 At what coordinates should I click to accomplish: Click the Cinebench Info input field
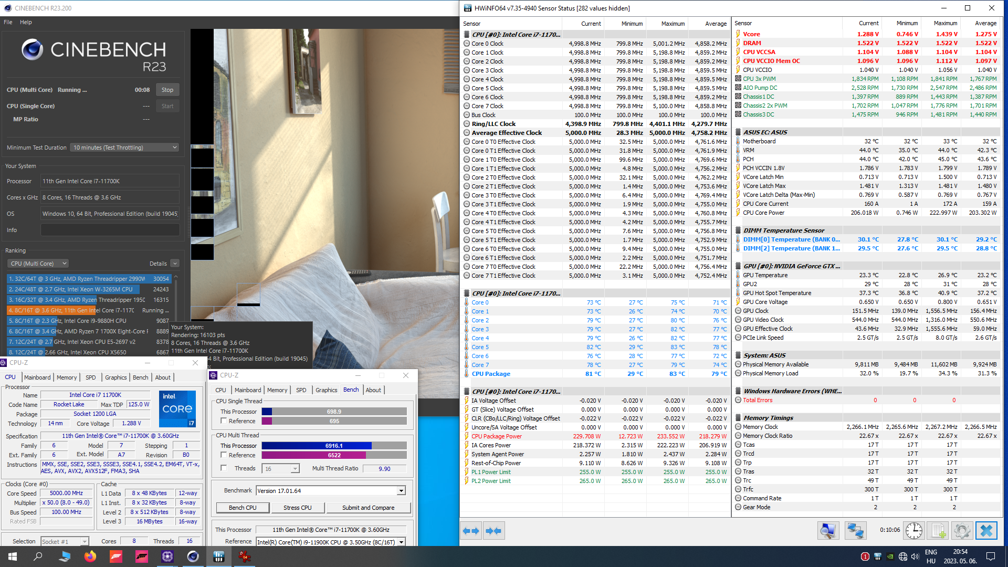pyautogui.click(x=110, y=230)
